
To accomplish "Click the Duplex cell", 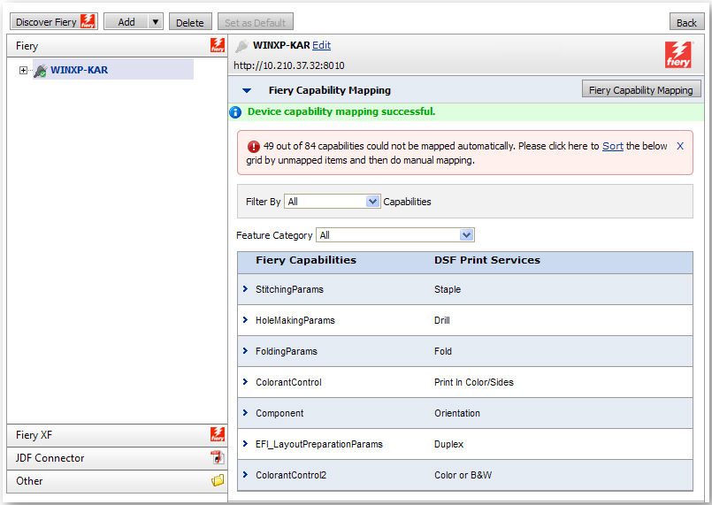I will click(448, 444).
